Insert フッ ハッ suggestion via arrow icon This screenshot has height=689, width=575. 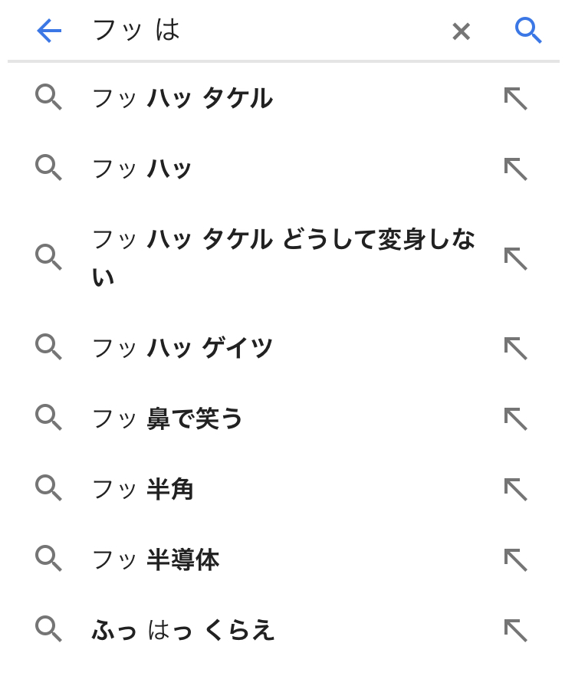tap(515, 169)
